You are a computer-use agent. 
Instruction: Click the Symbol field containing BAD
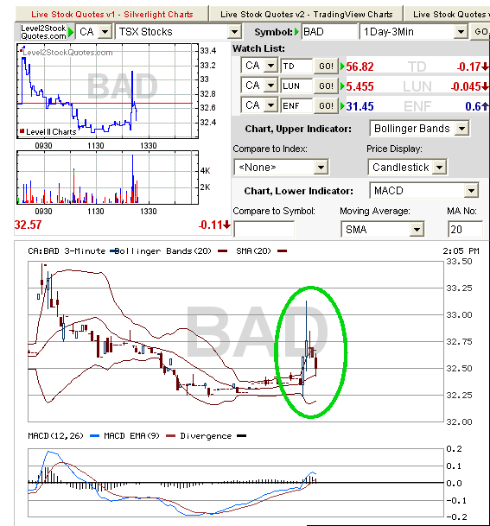click(329, 32)
